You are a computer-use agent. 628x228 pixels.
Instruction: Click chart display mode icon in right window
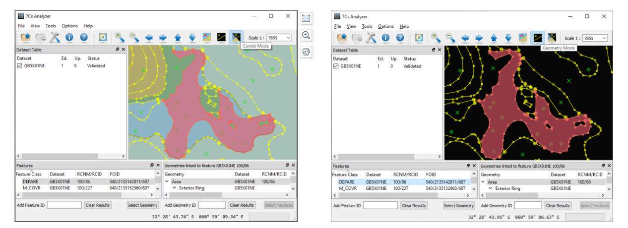pyautogui.click(x=523, y=38)
